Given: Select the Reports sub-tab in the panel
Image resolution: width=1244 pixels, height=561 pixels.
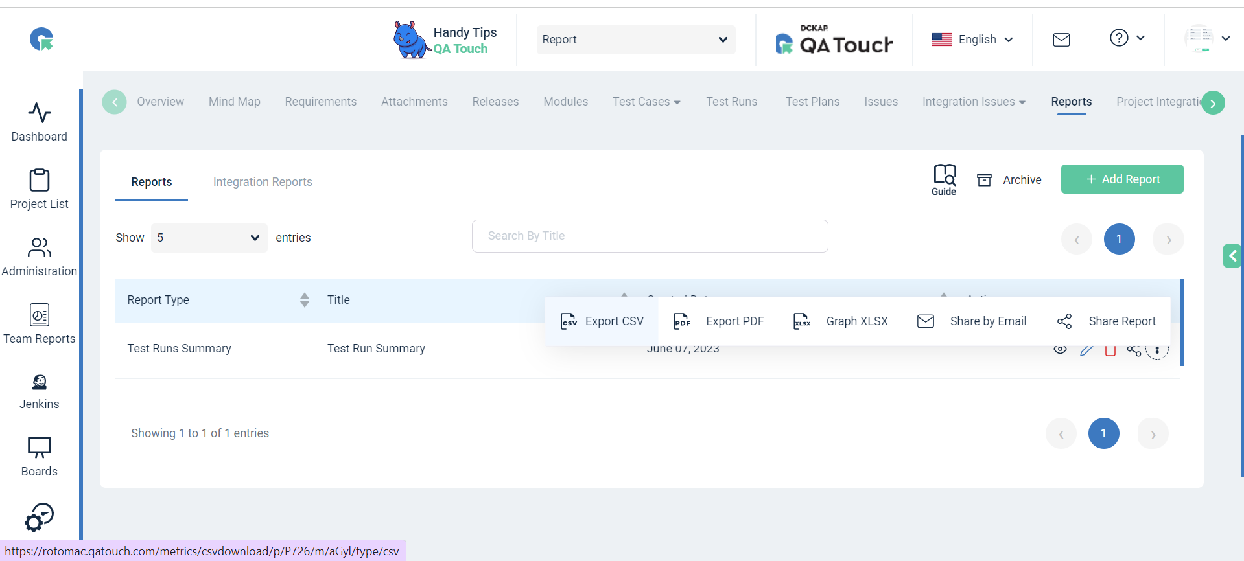Looking at the screenshot, I should pyautogui.click(x=152, y=182).
